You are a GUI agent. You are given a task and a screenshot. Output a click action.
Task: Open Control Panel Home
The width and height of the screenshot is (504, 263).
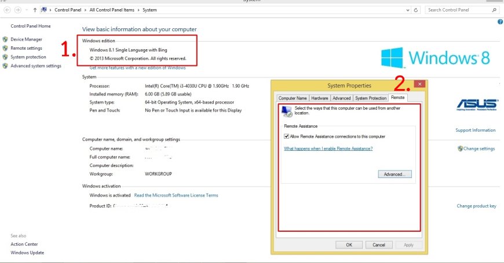pos(31,26)
